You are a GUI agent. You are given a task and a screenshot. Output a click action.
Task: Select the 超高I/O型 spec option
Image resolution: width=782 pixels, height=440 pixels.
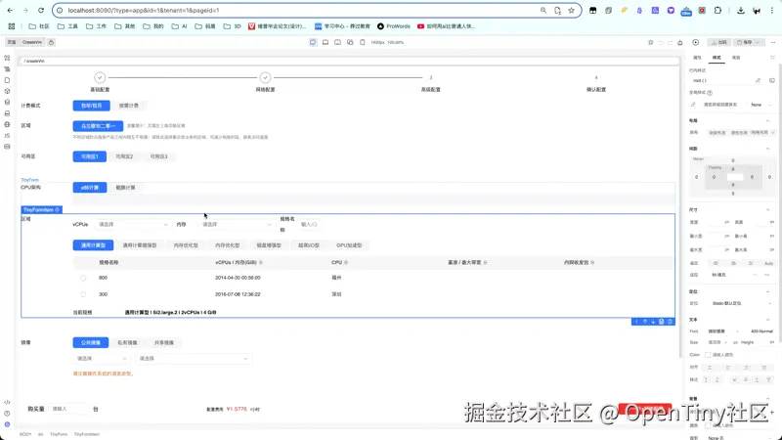tap(309, 245)
